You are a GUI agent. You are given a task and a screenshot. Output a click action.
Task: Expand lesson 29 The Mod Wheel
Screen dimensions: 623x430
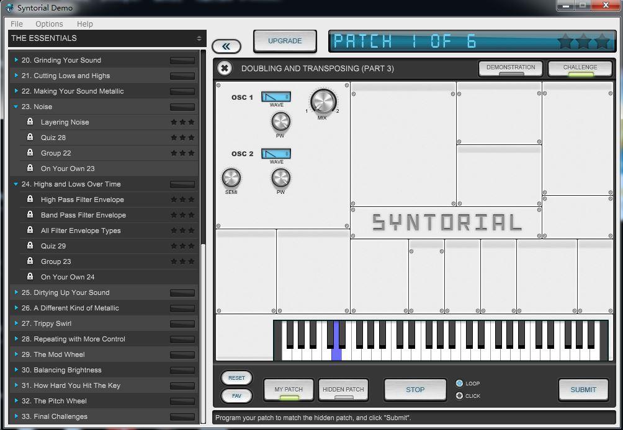coord(16,354)
